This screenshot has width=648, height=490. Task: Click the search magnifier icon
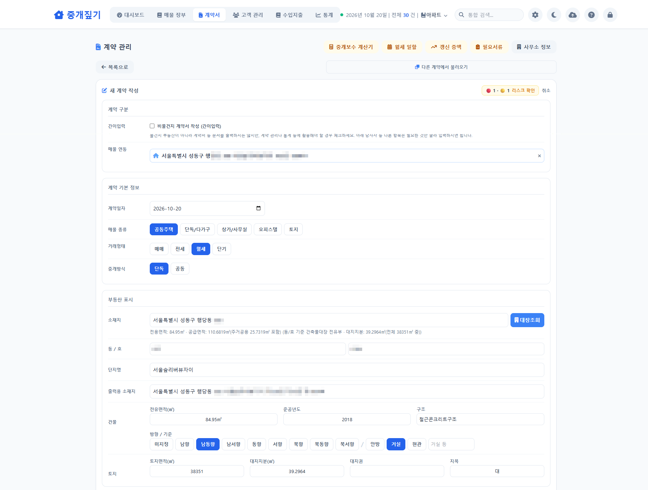click(462, 15)
